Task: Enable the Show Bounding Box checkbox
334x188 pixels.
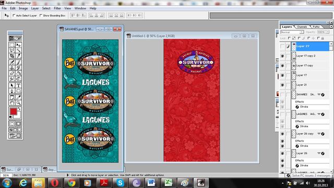Action: coord(41,15)
